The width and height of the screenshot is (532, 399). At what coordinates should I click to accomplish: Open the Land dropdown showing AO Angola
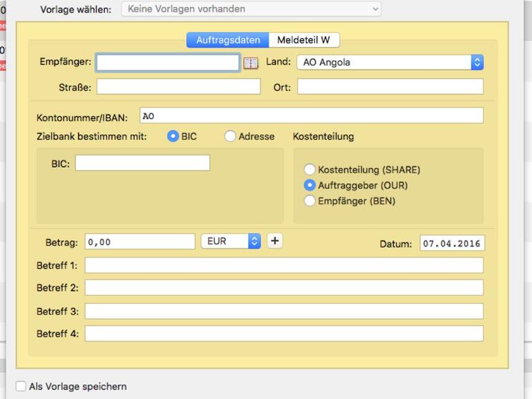[x=390, y=62]
